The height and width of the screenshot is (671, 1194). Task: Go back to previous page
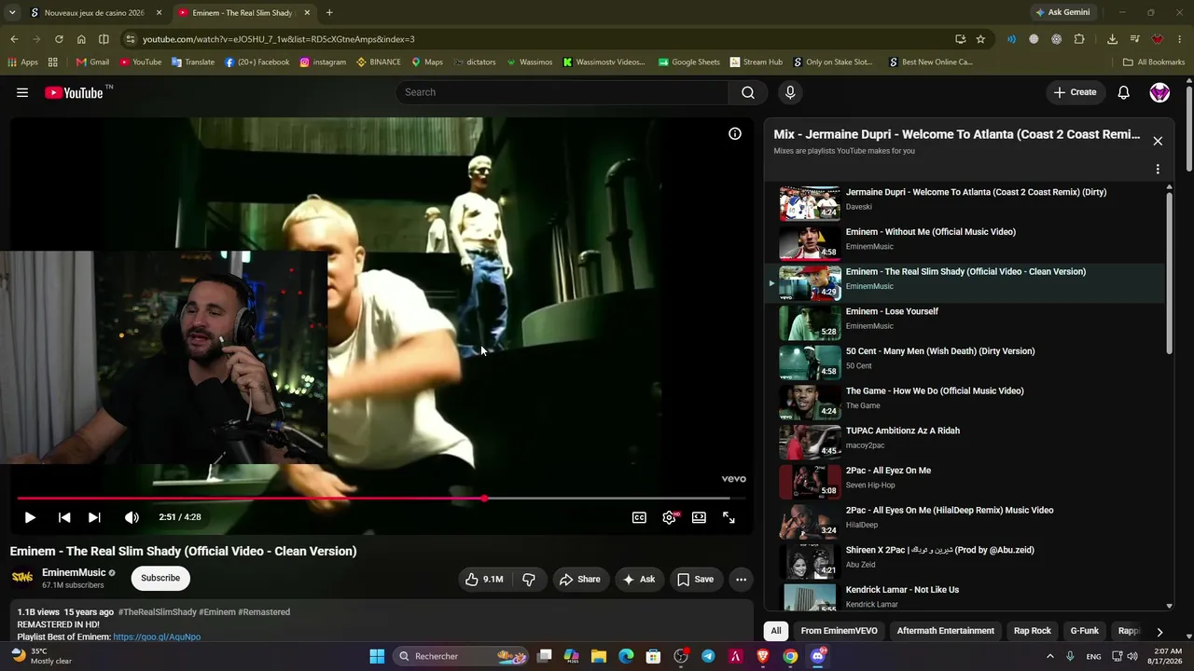pos(14,39)
